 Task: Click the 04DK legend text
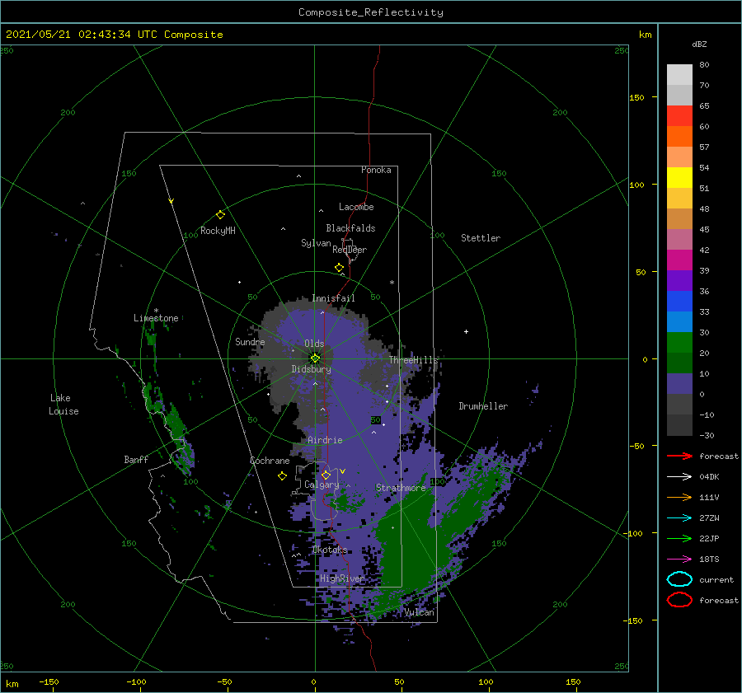coord(709,477)
